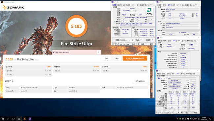Click the orange online validate and compare results button
This screenshot has height=121, width=214.
135,59
